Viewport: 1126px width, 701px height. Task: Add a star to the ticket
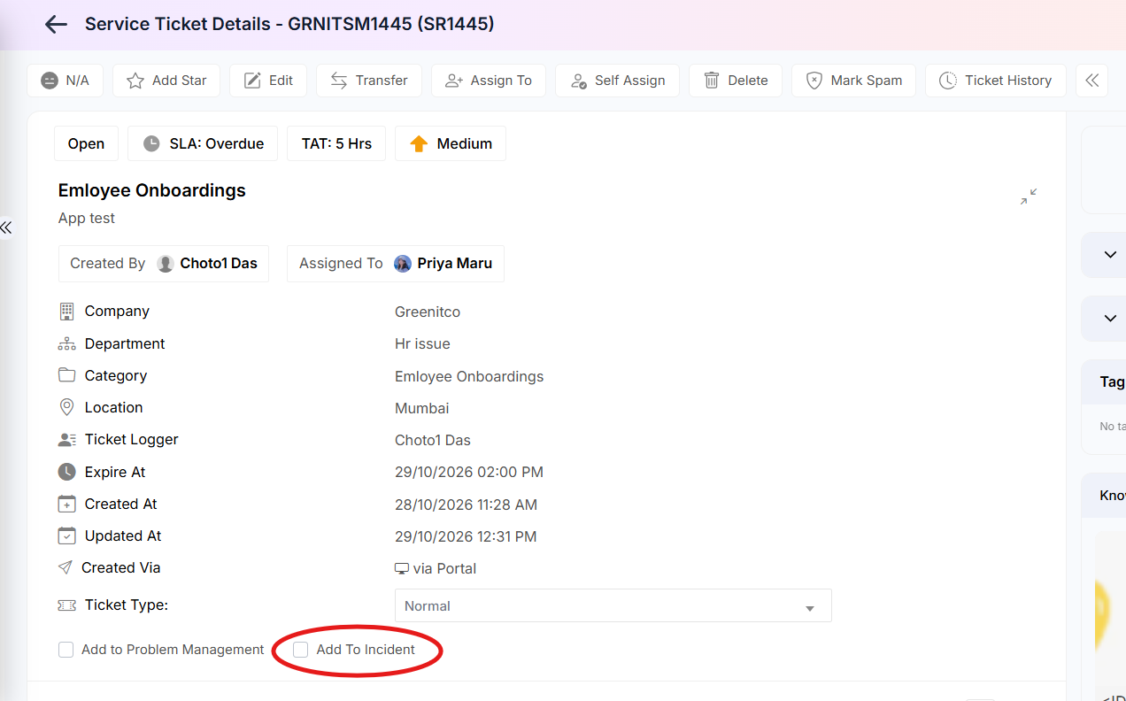coord(166,81)
